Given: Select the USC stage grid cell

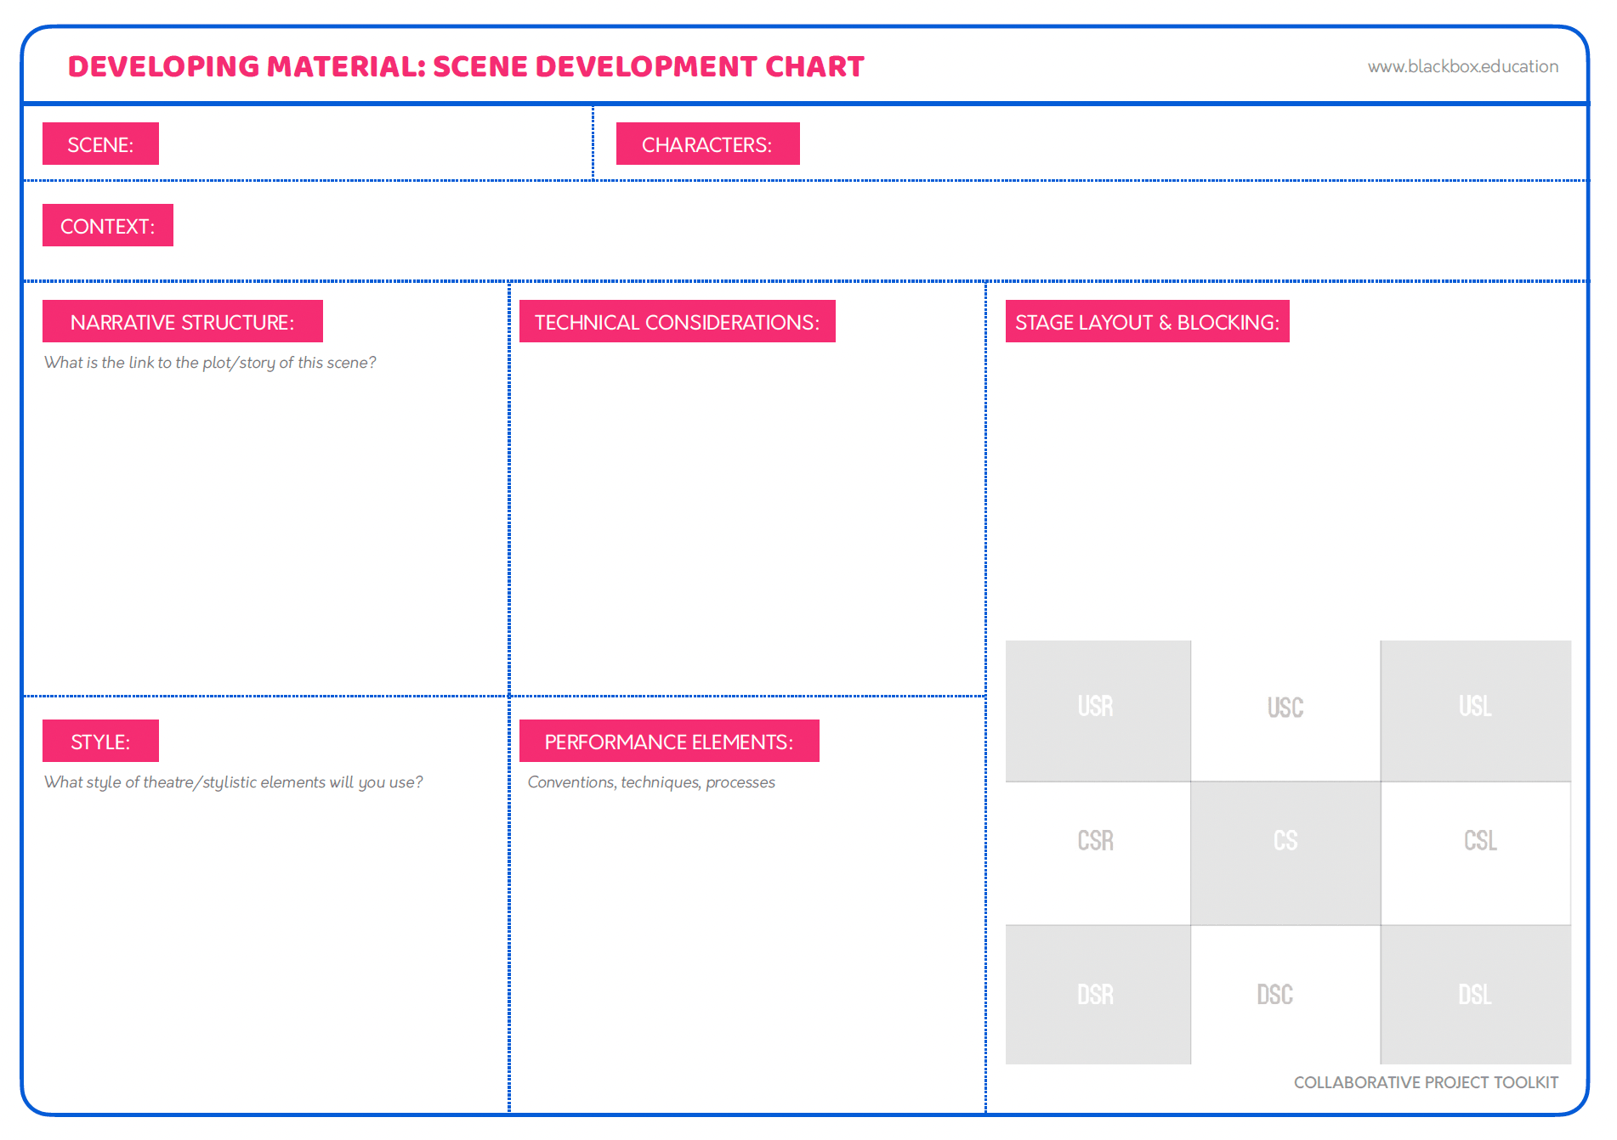Looking at the screenshot, I should [x=1285, y=711].
